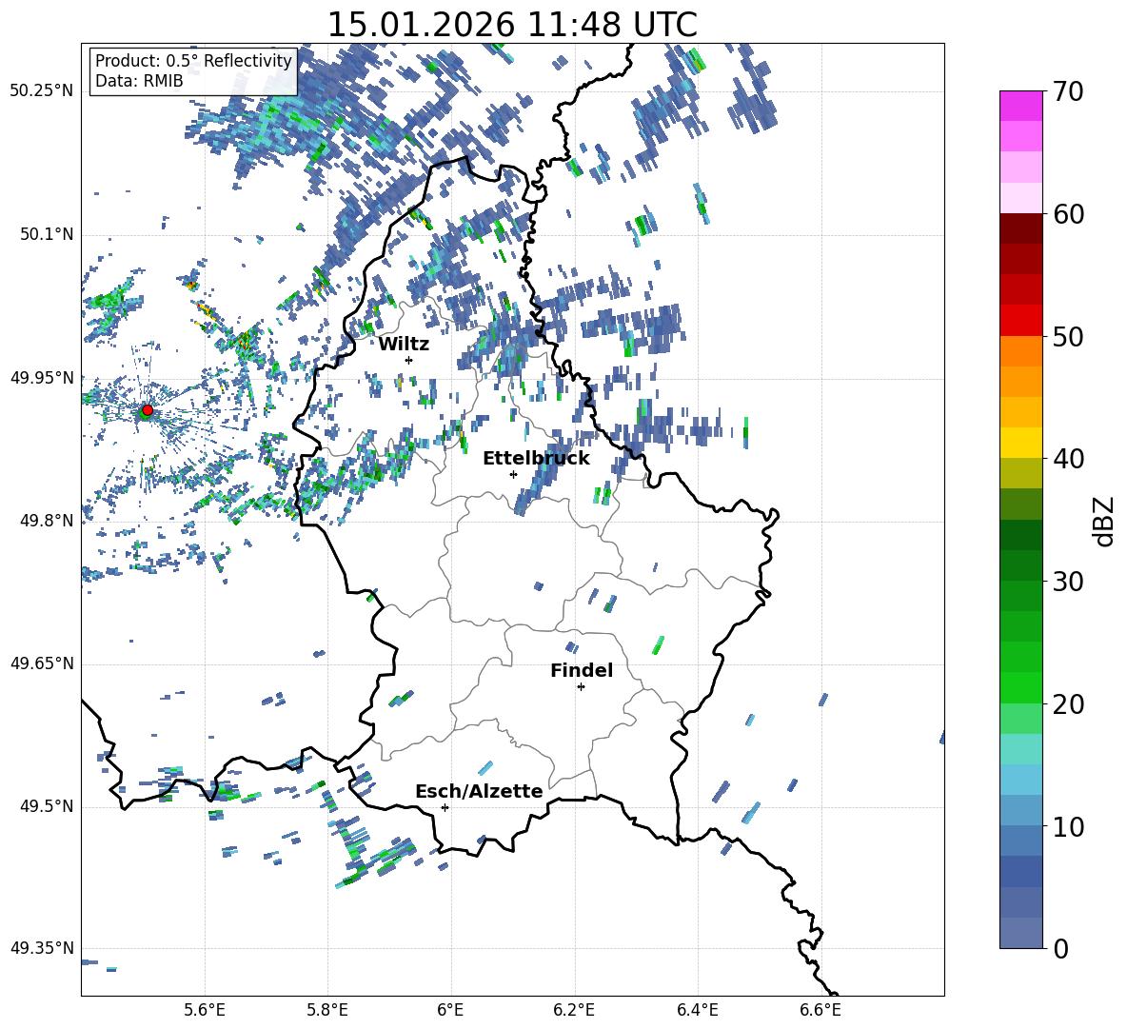Click the 6.6°E longitude label
Image resolution: width=1127 pixels, height=1029 pixels.
[821, 1010]
